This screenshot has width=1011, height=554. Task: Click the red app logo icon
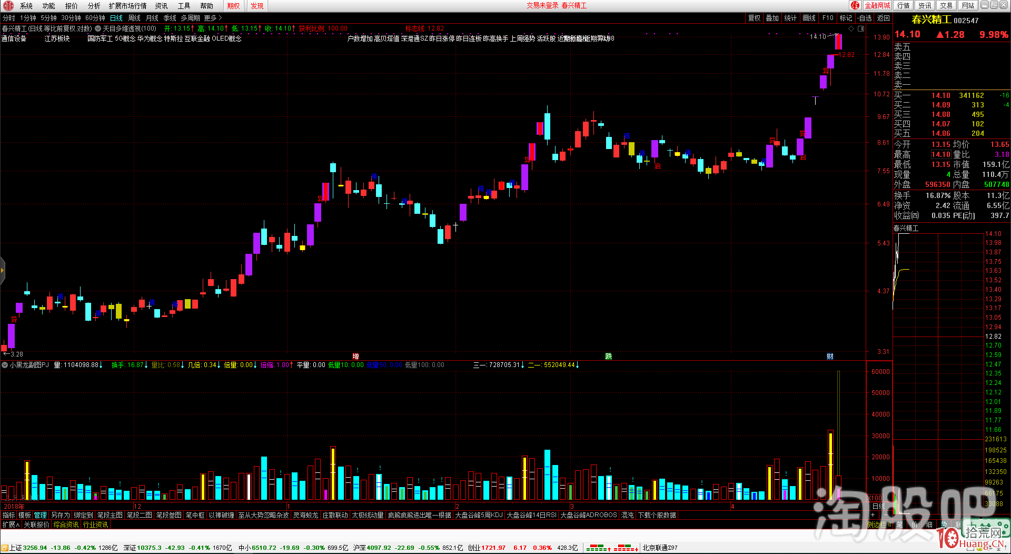click(8, 6)
